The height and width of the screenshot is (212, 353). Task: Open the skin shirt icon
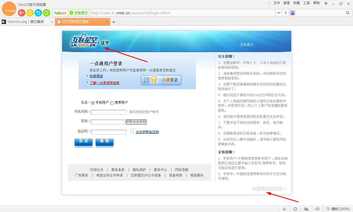click(x=326, y=4)
